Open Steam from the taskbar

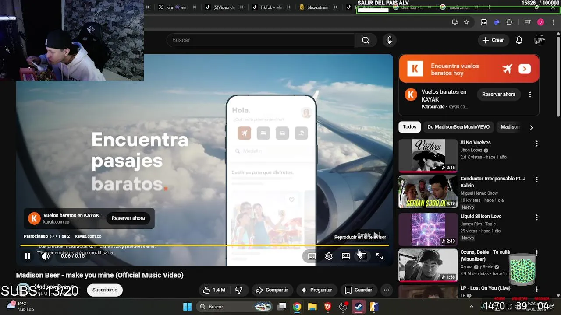(x=359, y=307)
